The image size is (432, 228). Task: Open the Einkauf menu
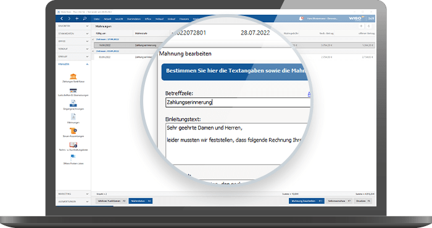[x=172, y=19]
